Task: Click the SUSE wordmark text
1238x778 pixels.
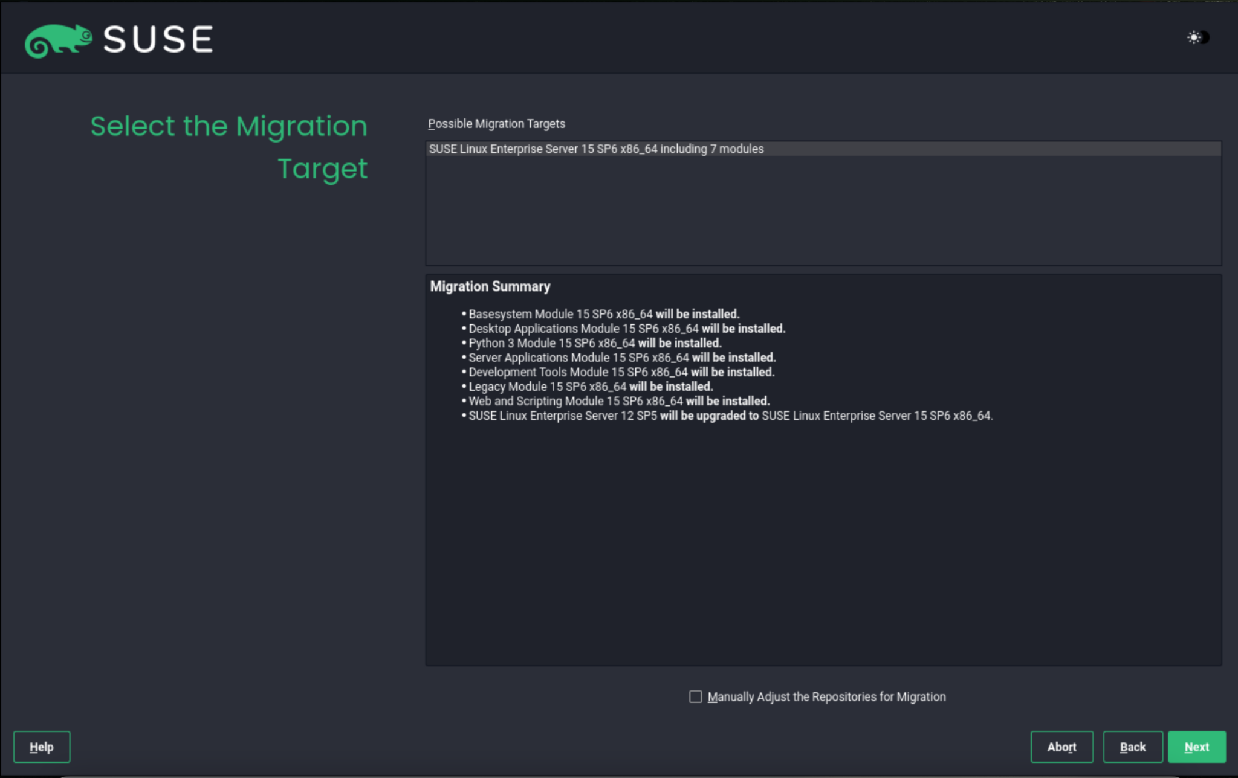Action: 158,40
